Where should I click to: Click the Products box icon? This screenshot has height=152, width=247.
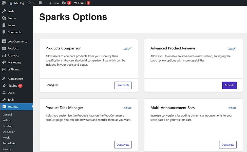(4, 48)
